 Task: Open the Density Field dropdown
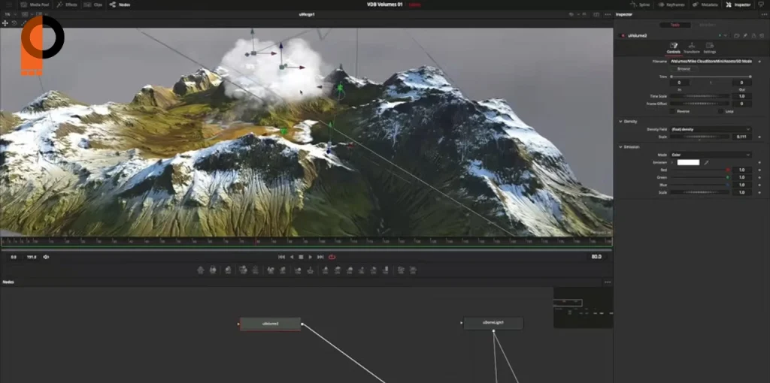pos(710,129)
